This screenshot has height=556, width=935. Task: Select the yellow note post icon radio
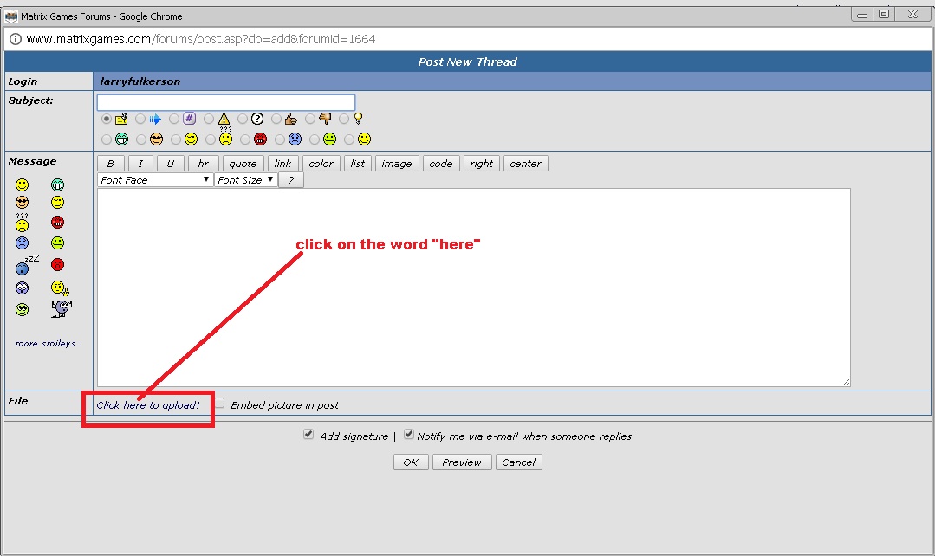point(106,120)
